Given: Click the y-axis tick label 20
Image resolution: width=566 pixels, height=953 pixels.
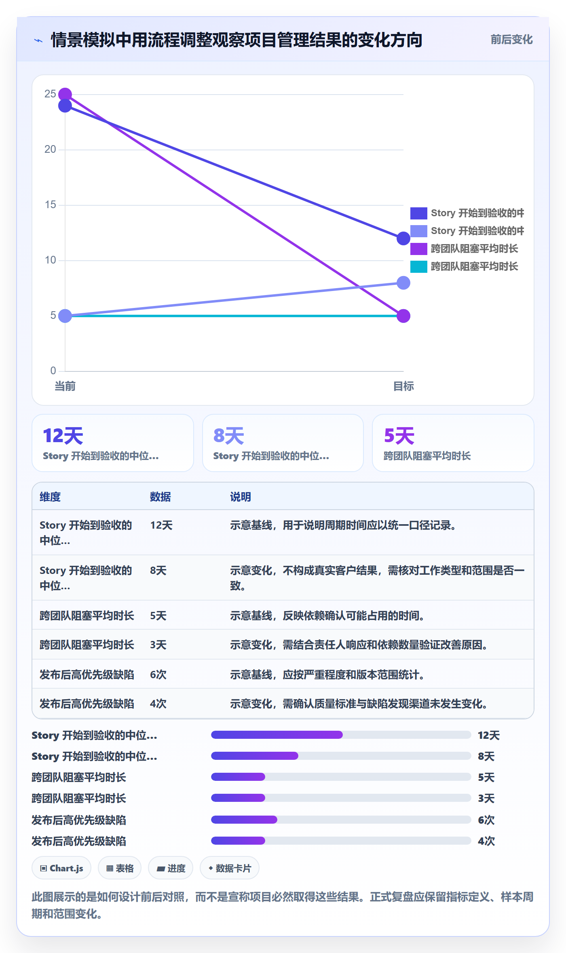Looking at the screenshot, I should [x=50, y=149].
